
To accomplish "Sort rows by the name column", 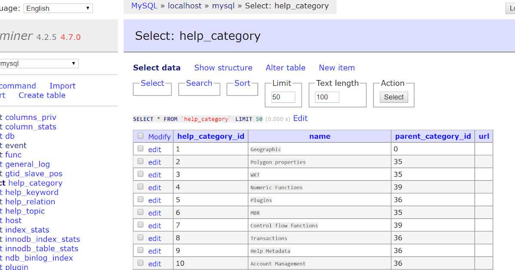I will (320, 136).
